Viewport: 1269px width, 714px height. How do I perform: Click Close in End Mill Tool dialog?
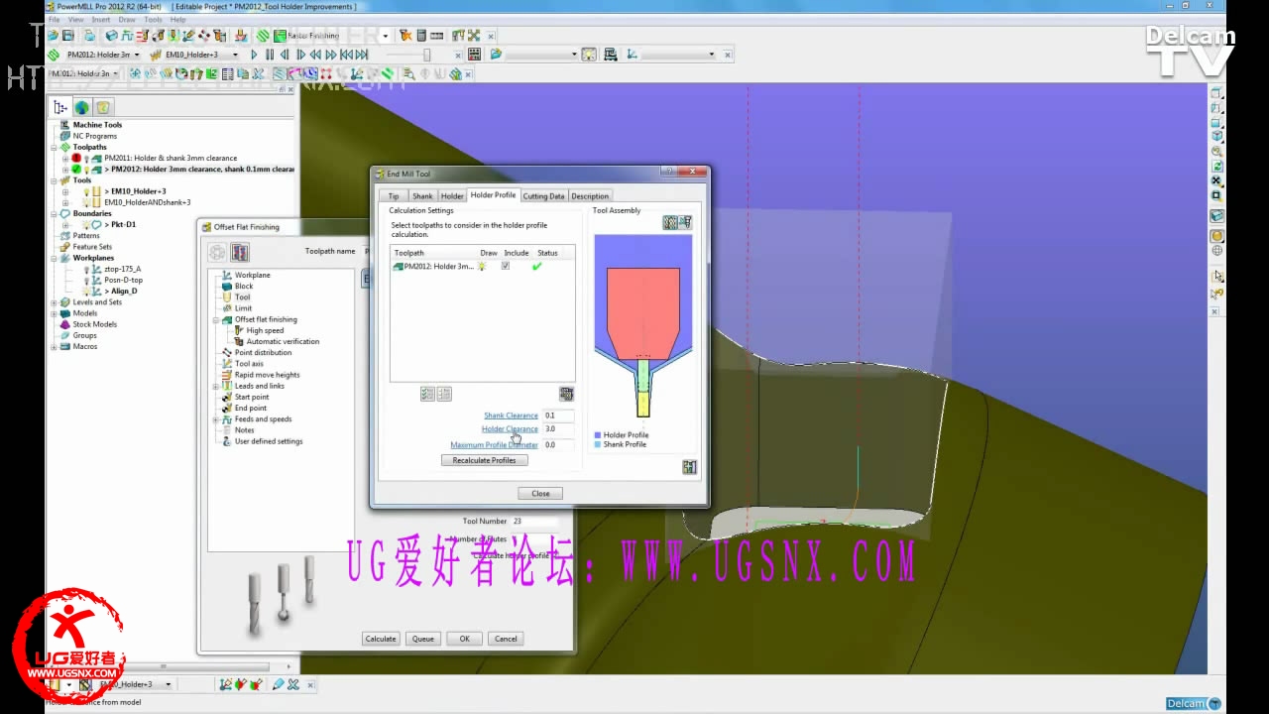(x=540, y=493)
